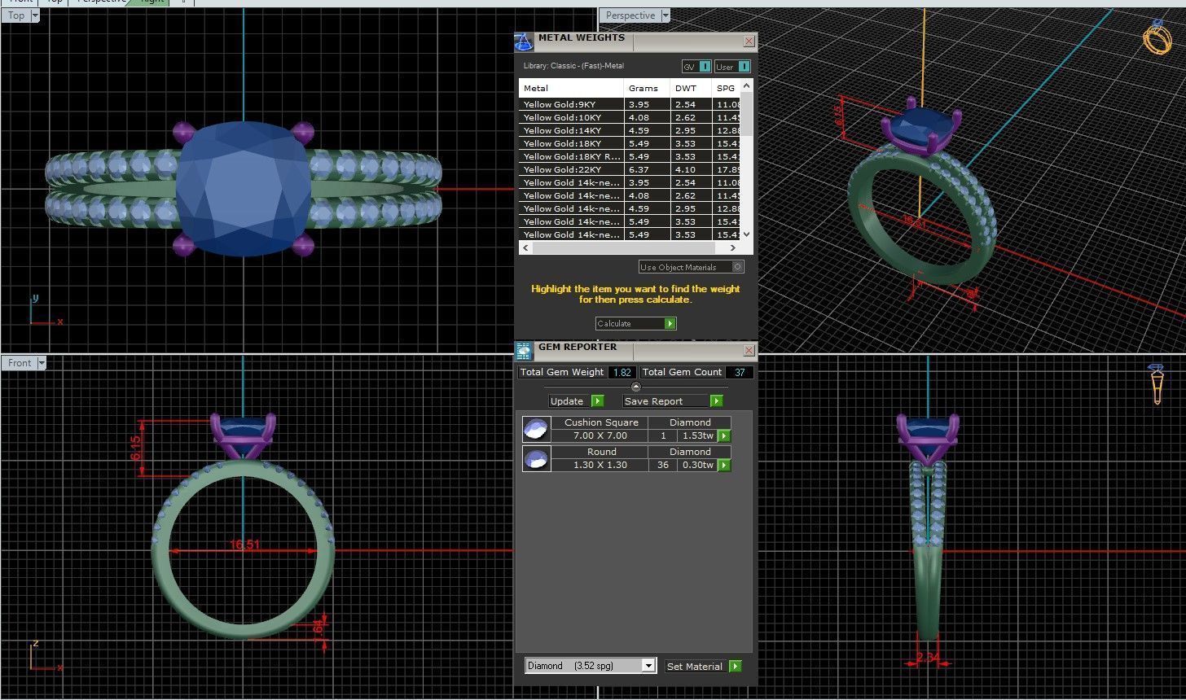Click green arrow beside 1.53tw

click(723, 436)
